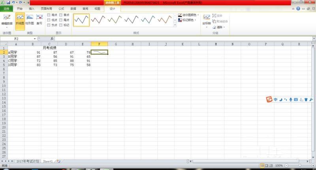Click the save icon in quick access toolbar
316x170 pixels.
click(8, 2)
